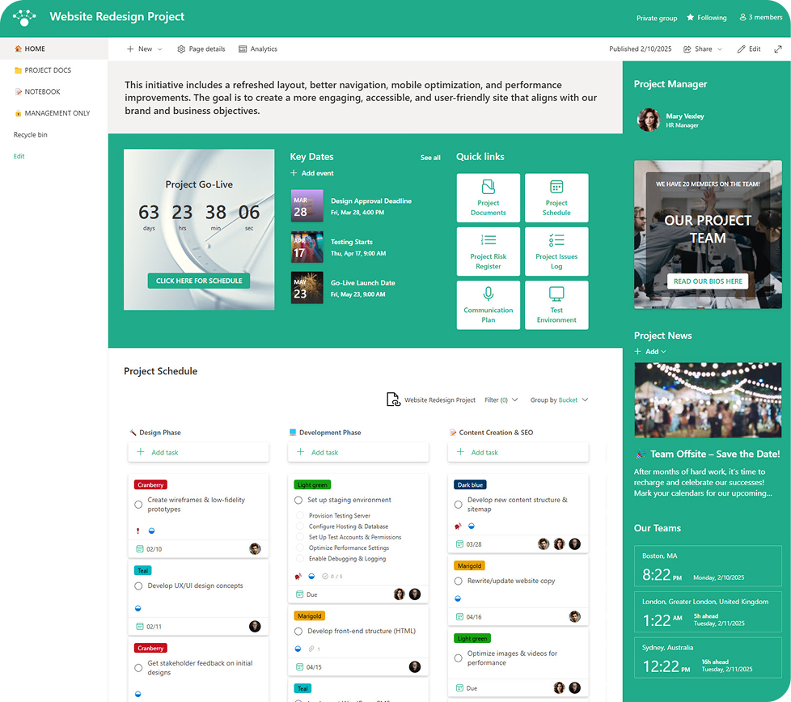791x702 pixels.
Task: Open the Project Issues Log checklist icon
Action: (x=556, y=240)
